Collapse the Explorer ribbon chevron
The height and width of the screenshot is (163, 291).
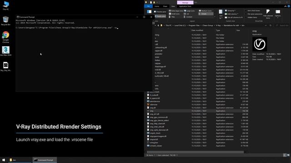coord(286,6)
